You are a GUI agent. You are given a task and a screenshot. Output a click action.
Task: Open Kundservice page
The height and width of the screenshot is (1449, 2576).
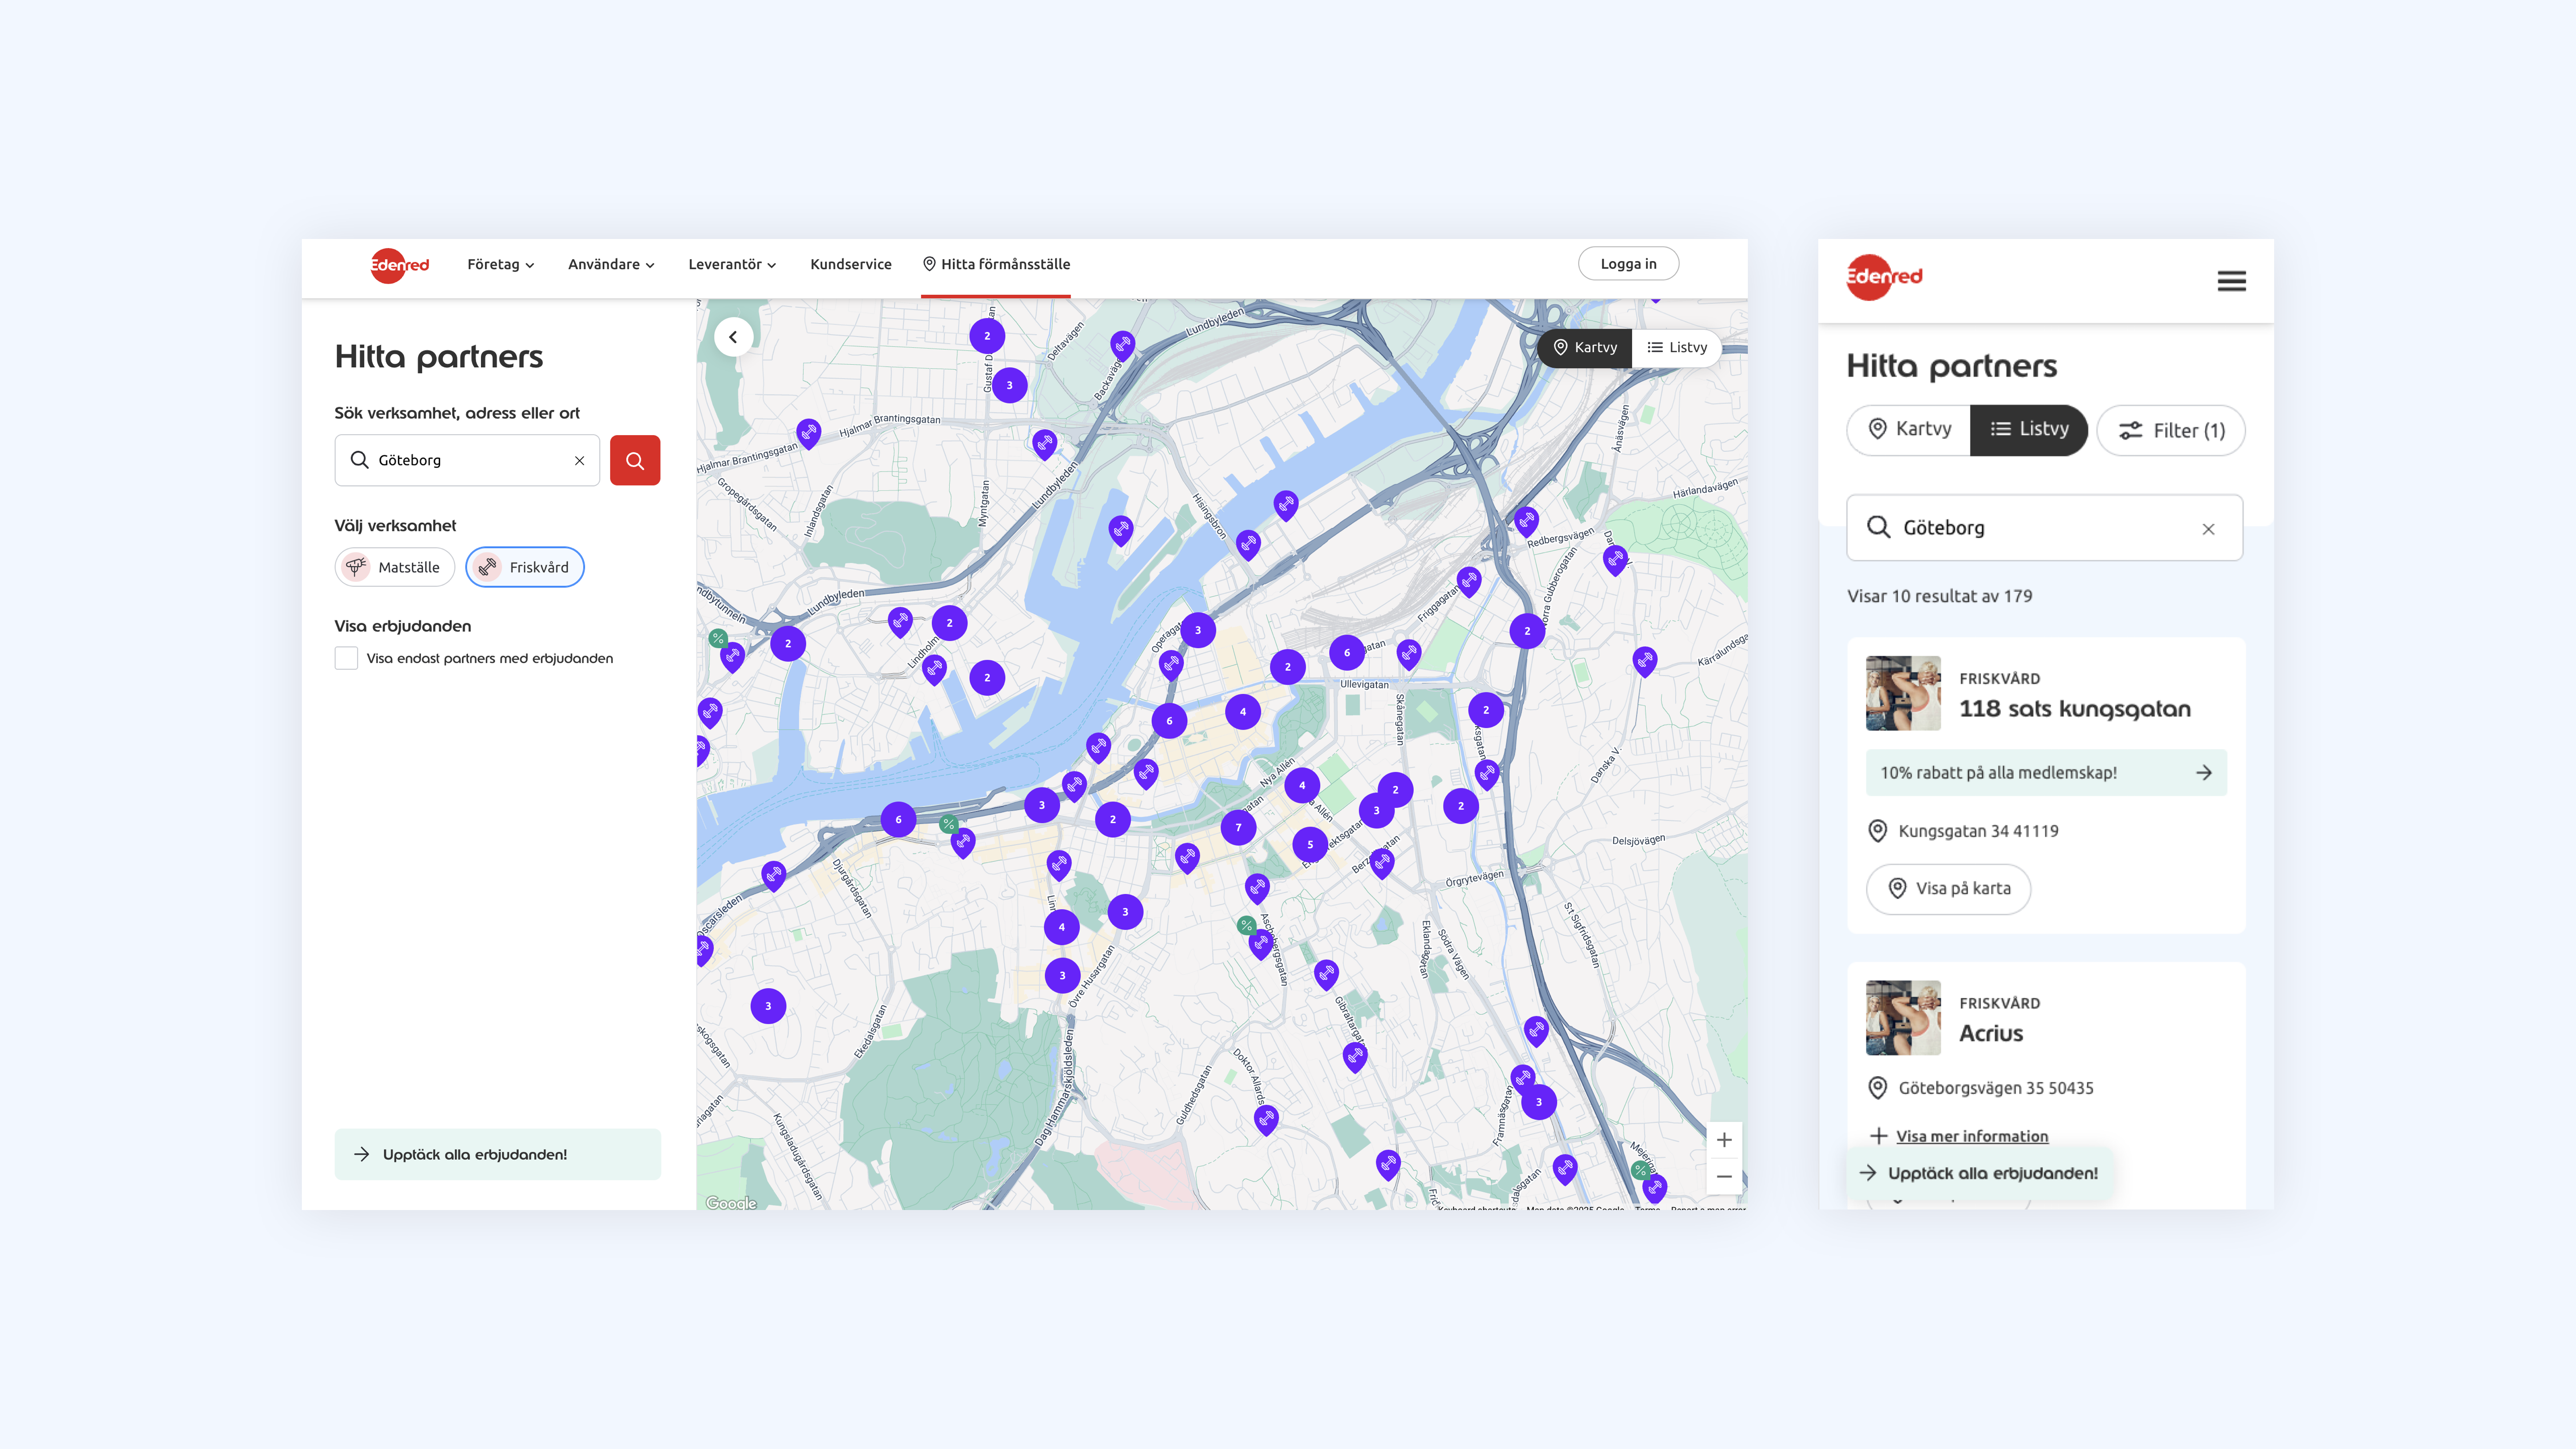tap(851, 265)
